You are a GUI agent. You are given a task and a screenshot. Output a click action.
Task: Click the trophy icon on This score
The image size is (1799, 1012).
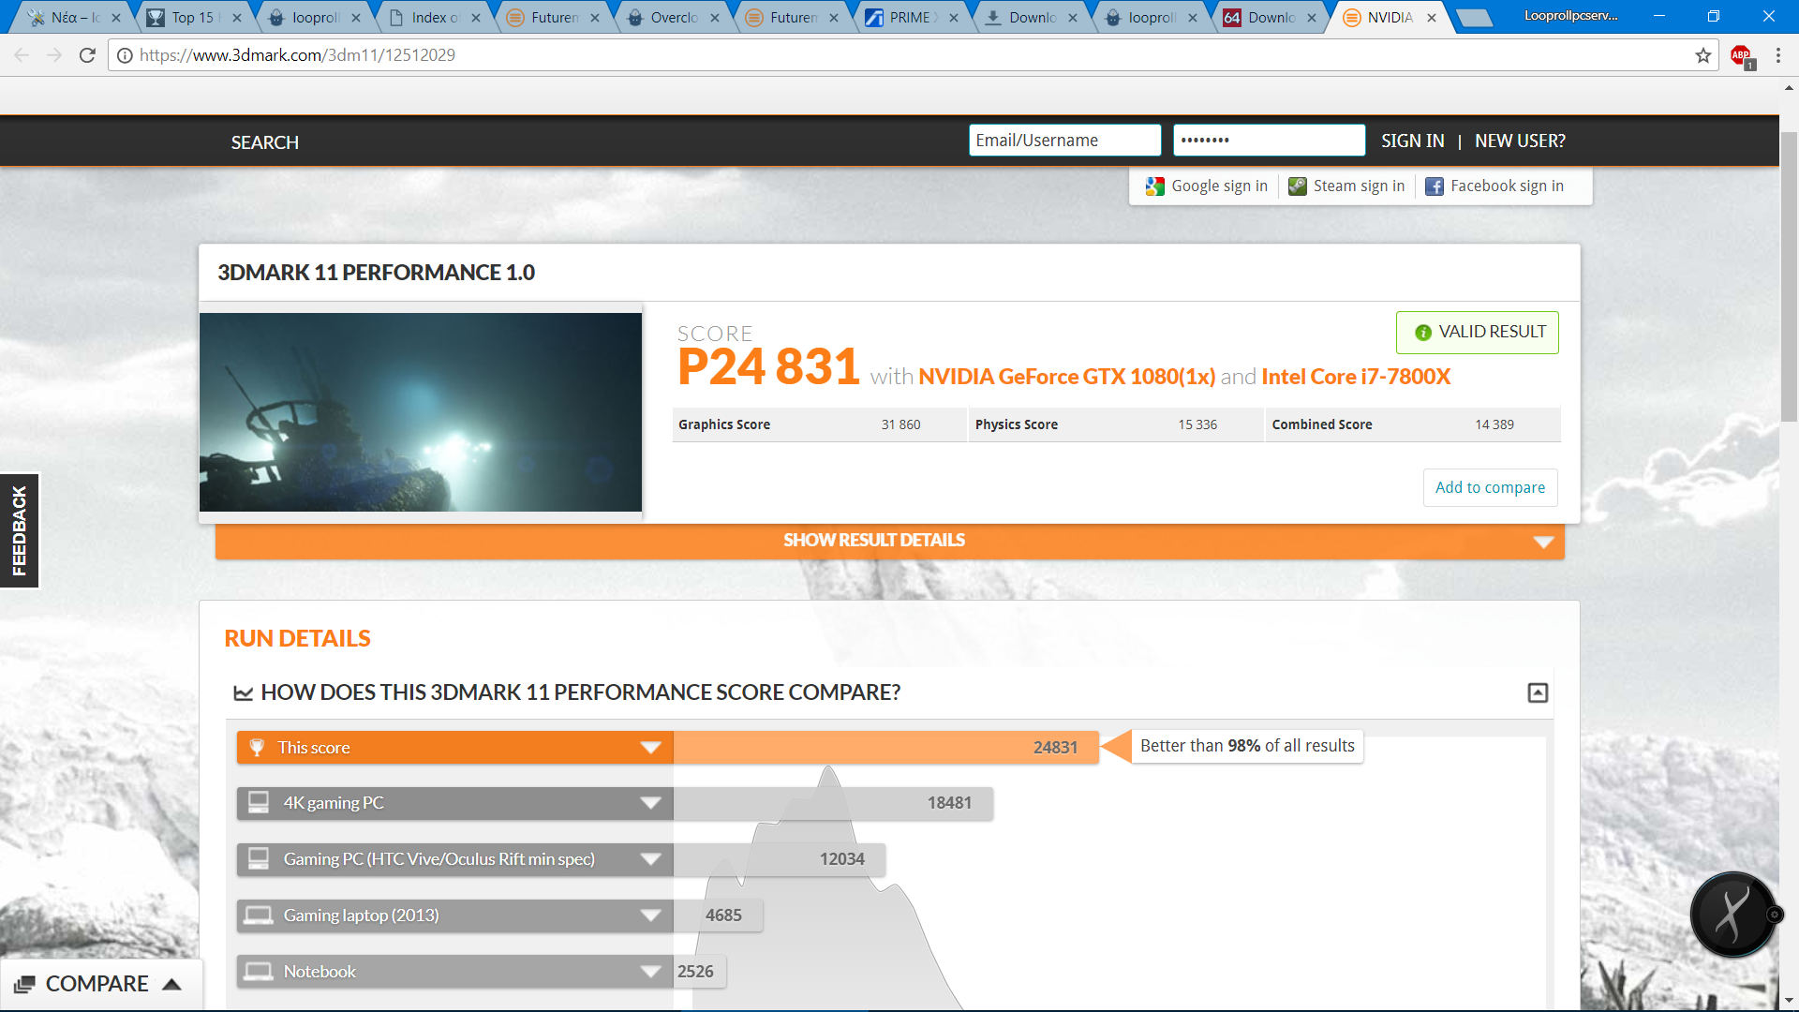click(x=257, y=748)
